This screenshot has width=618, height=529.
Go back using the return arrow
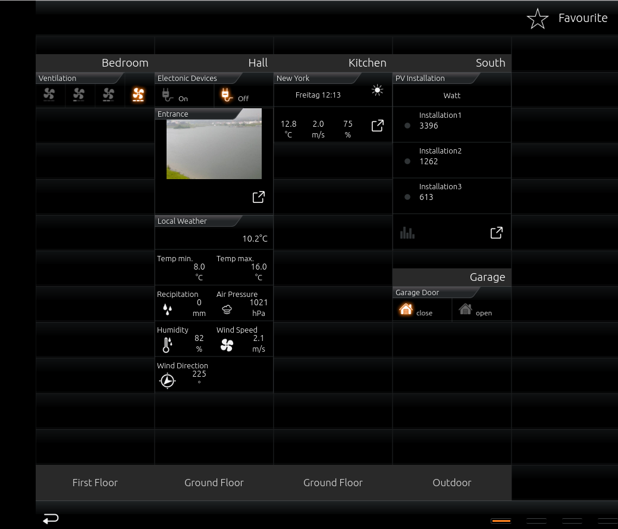coord(51,519)
